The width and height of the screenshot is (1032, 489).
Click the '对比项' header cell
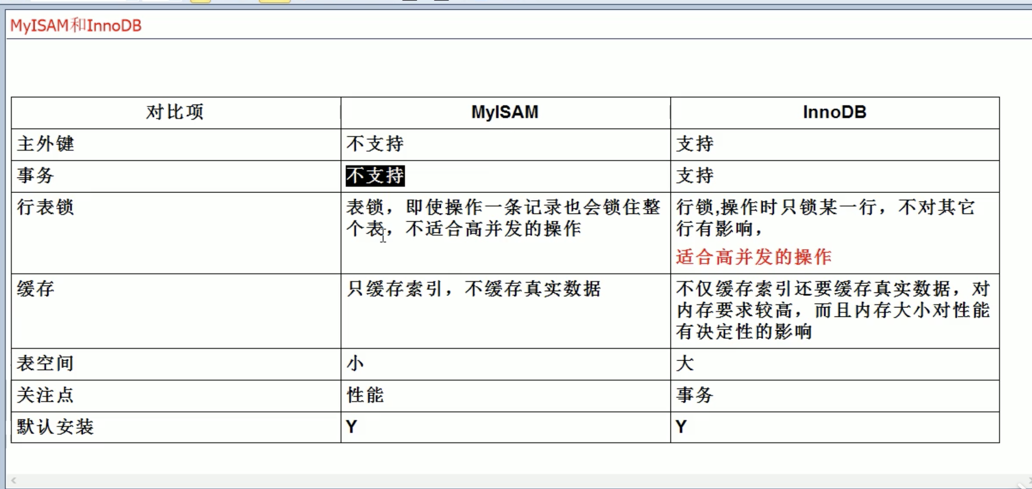point(175,112)
